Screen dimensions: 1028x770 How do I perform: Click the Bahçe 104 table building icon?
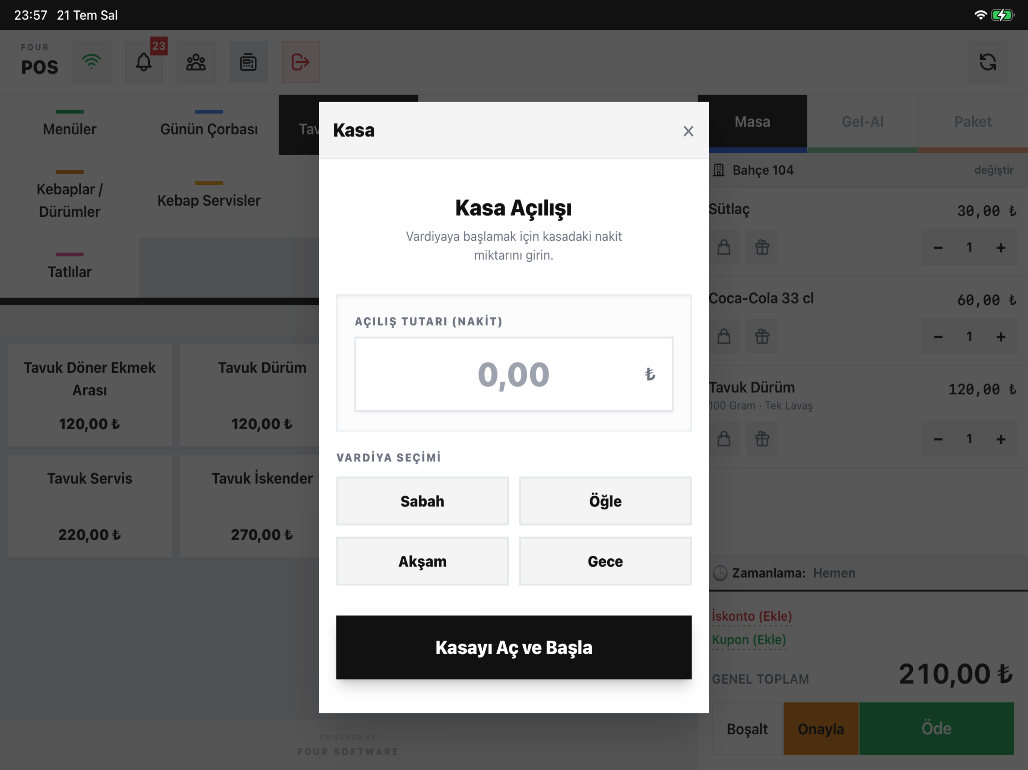point(719,170)
